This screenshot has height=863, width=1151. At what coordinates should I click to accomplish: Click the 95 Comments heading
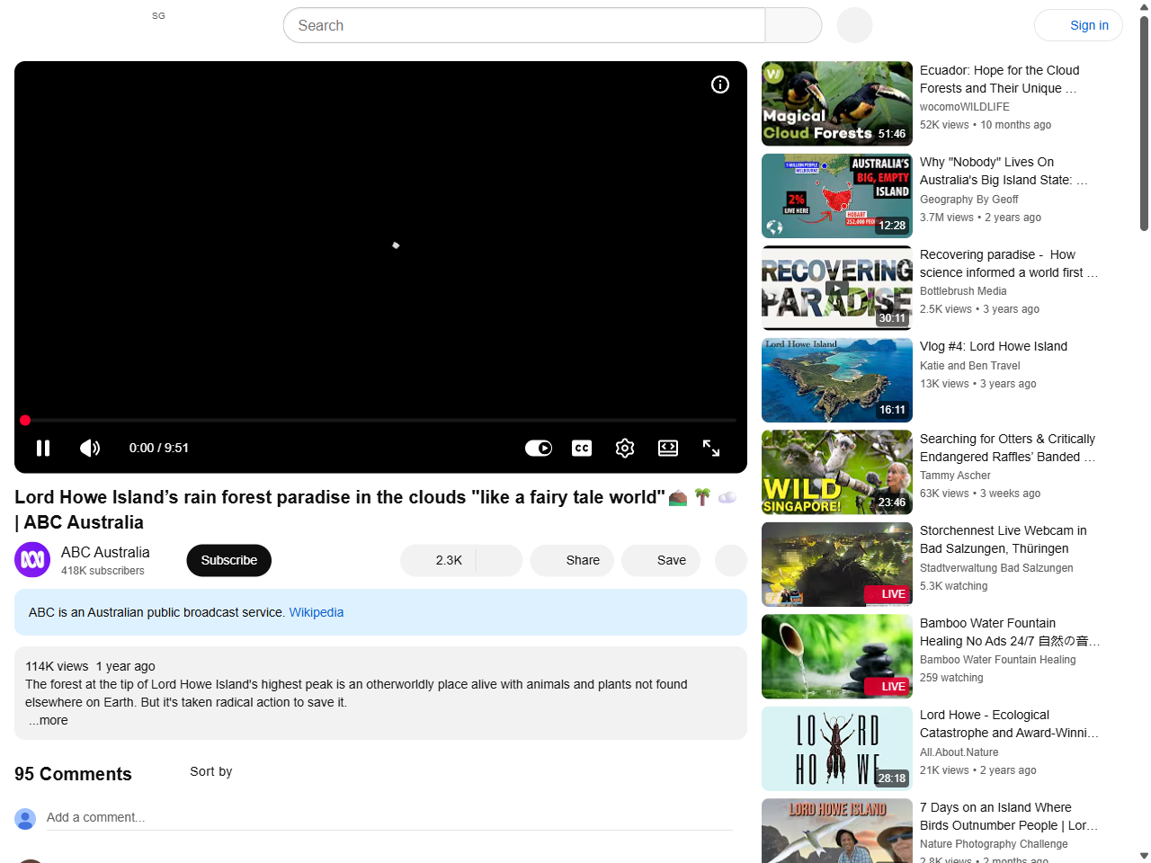tap(73, 774)
